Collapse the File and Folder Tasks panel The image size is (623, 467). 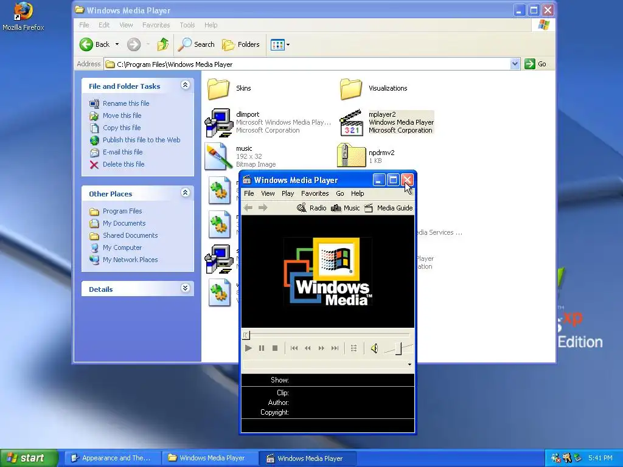185,85
